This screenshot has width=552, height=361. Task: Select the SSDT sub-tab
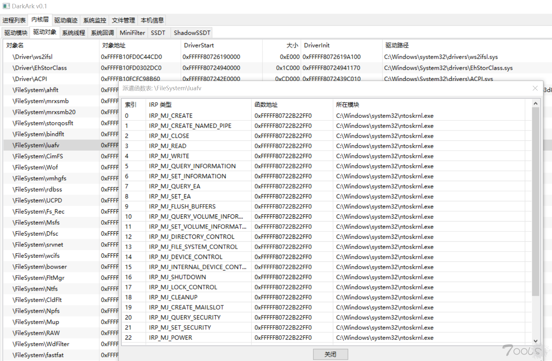(158, 32)
